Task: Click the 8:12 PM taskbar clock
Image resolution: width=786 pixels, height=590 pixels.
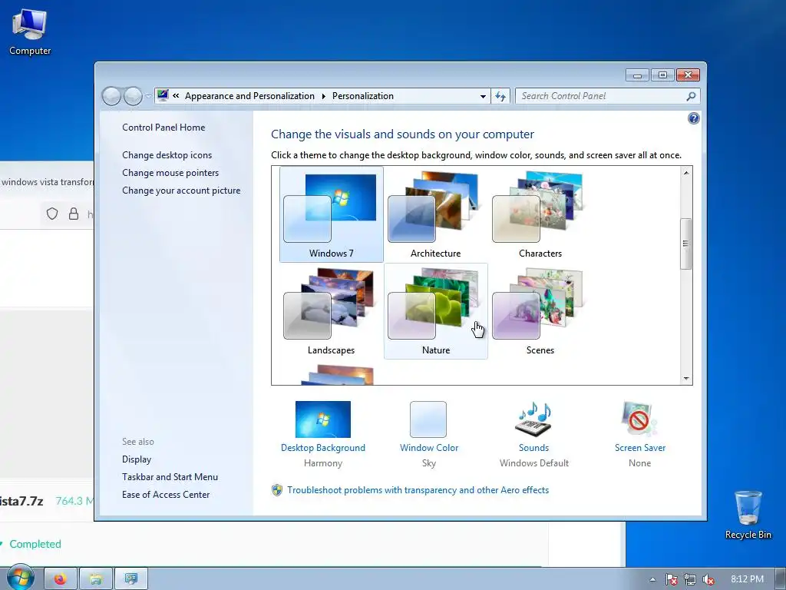Action: pos(747,579)
